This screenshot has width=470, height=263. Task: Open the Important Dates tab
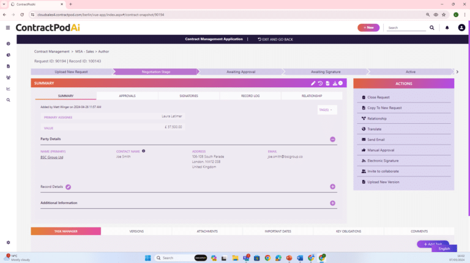click(x=278, y=231)
